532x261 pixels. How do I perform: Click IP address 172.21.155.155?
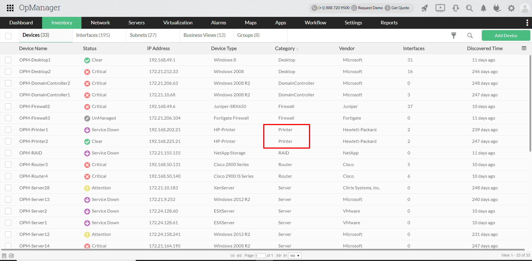(165, 153)
